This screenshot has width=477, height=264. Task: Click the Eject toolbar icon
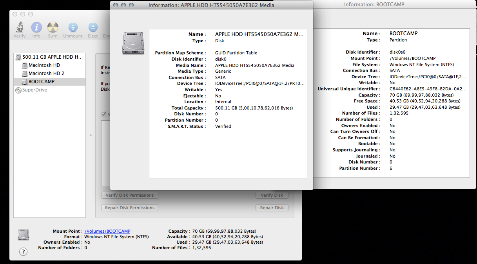click(x=93, y=27)
